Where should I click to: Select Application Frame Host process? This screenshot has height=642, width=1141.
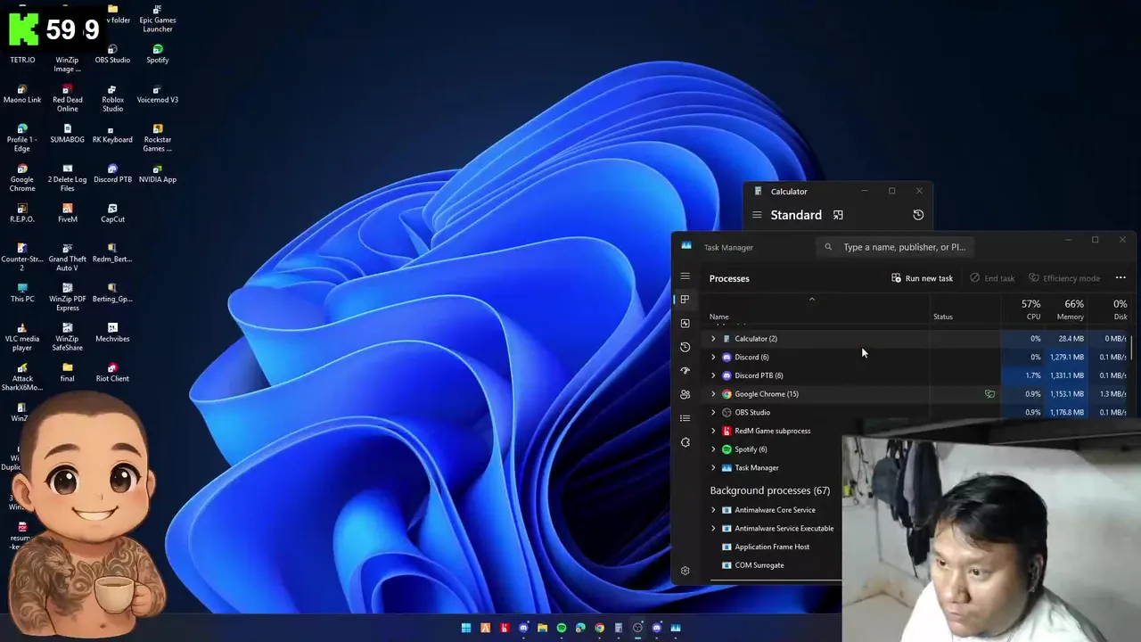pyautogui.click(x=774, y=547)
